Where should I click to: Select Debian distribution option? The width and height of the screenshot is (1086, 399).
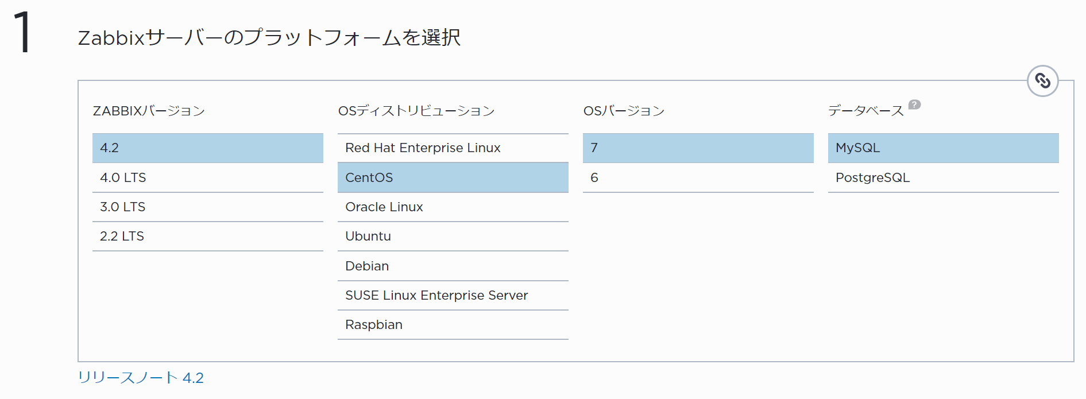453,266
